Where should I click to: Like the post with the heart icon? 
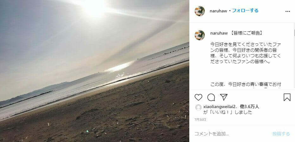(x=198, y=97)
